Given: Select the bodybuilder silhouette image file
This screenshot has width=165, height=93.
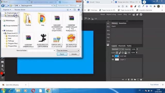Looking at the screenshot, I should click(43, 40).
